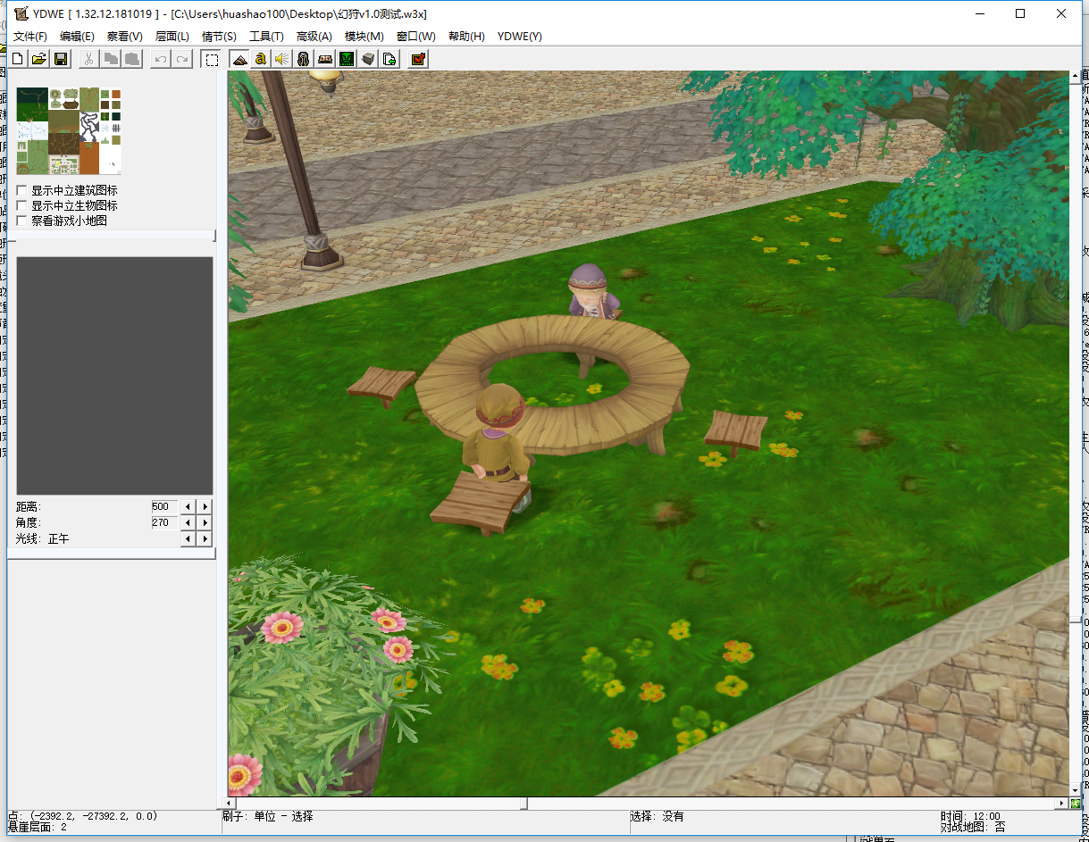Click the minimap terrain thumbnail
This screenshot has width=1089, height=842.
pyautogui.click(x=69, y=130)
